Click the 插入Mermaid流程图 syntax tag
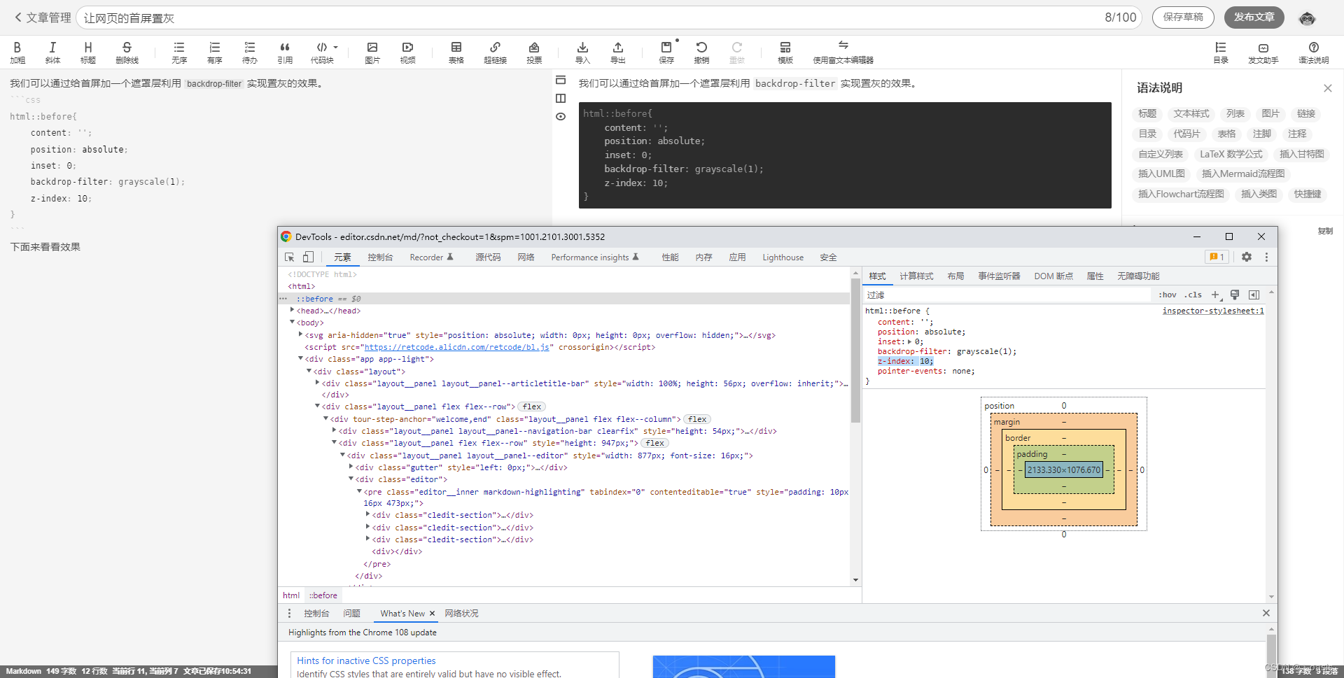1344x678 pixels. point(1243,174)
